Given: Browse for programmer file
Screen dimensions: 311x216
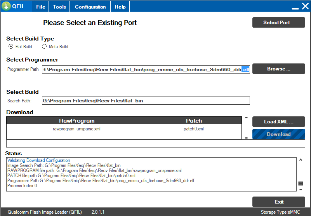Looking at the screenshot, I should [279, 69].
